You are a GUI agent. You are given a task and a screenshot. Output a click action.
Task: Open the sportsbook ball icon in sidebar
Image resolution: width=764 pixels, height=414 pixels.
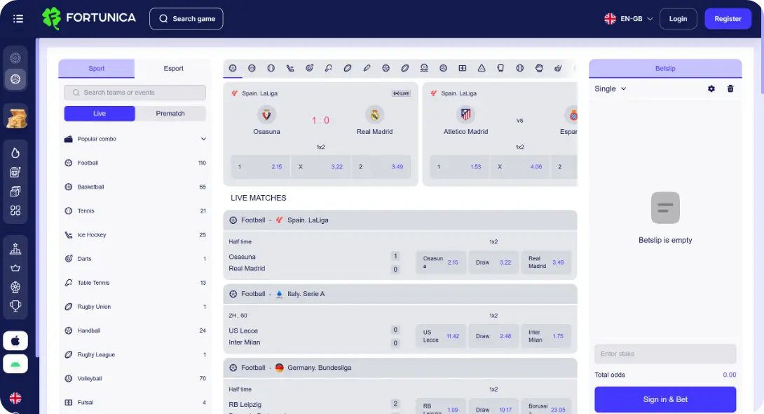[15, 79]
